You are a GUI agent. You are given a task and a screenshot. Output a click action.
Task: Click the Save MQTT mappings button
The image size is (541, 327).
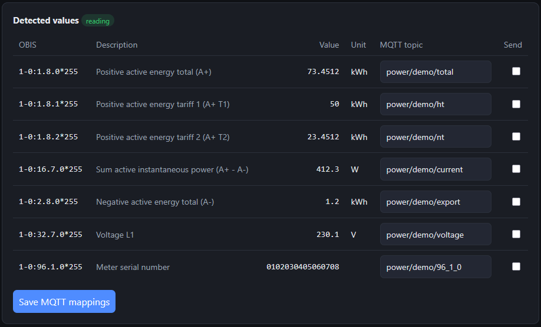point(64,302)
